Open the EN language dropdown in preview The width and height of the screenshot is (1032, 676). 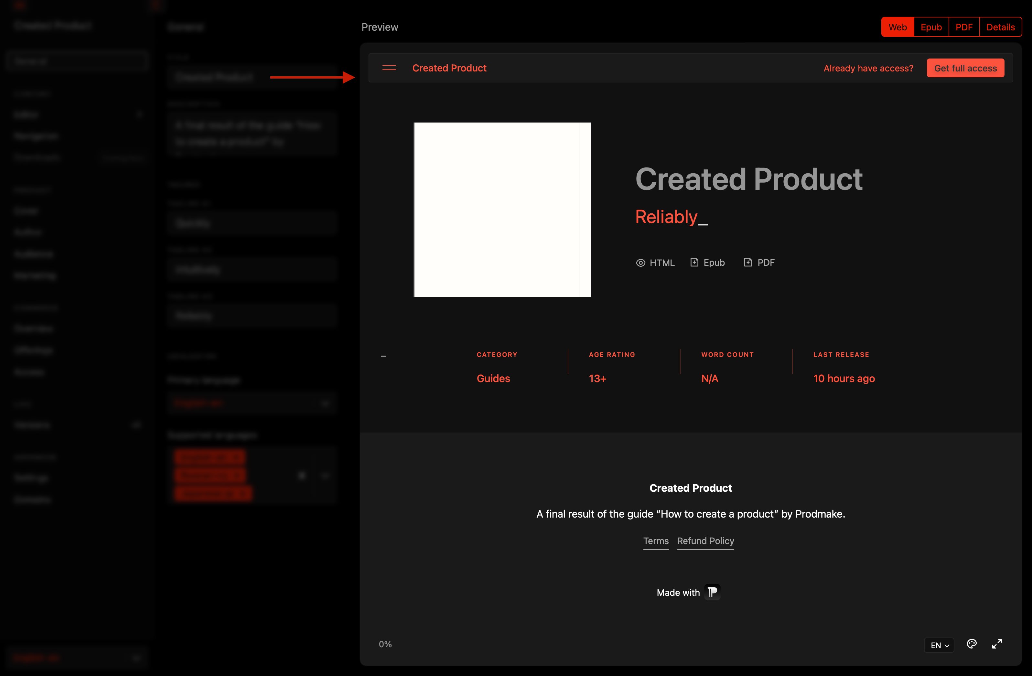coord(939,645)
